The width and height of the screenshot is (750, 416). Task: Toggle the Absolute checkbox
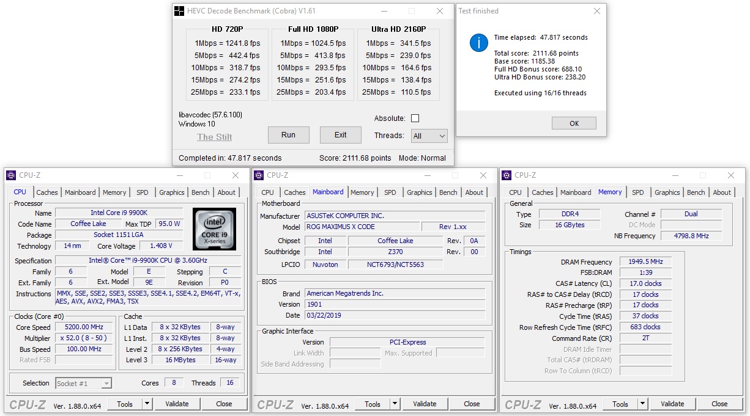(415, 119)
